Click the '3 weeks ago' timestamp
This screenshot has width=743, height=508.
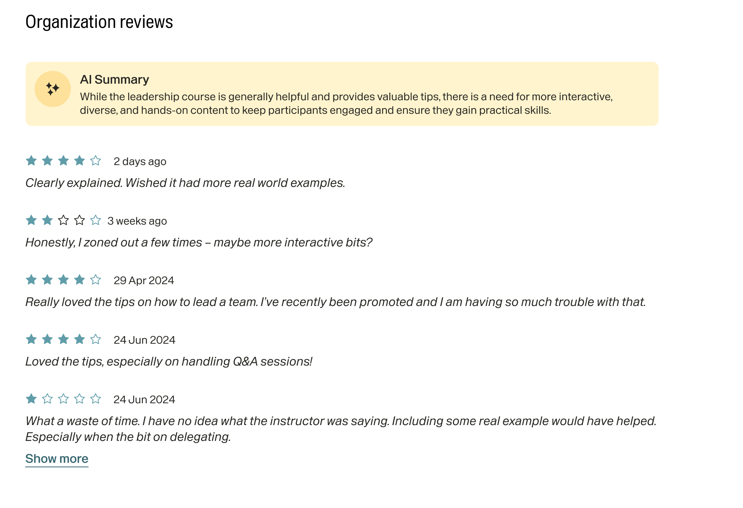137,221
